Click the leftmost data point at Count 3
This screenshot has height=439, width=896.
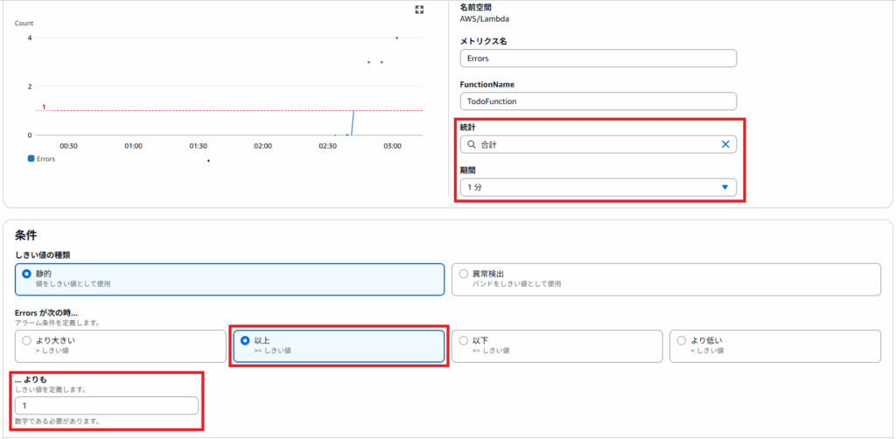[368, 62]
